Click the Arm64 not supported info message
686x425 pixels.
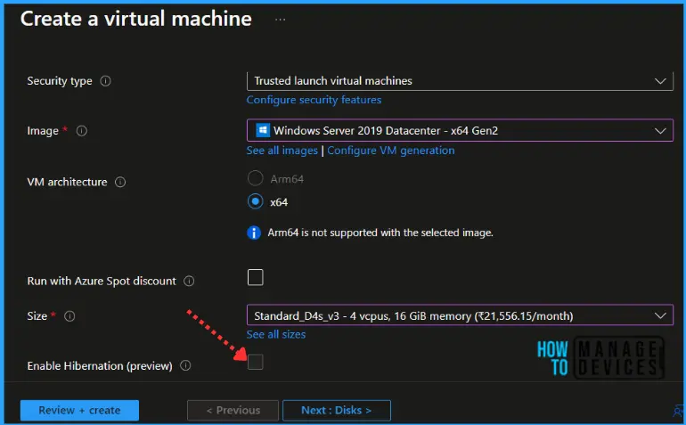coord(370,233)
